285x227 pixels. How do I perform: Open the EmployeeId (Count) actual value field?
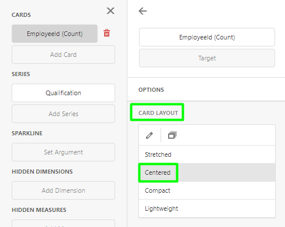207,37
